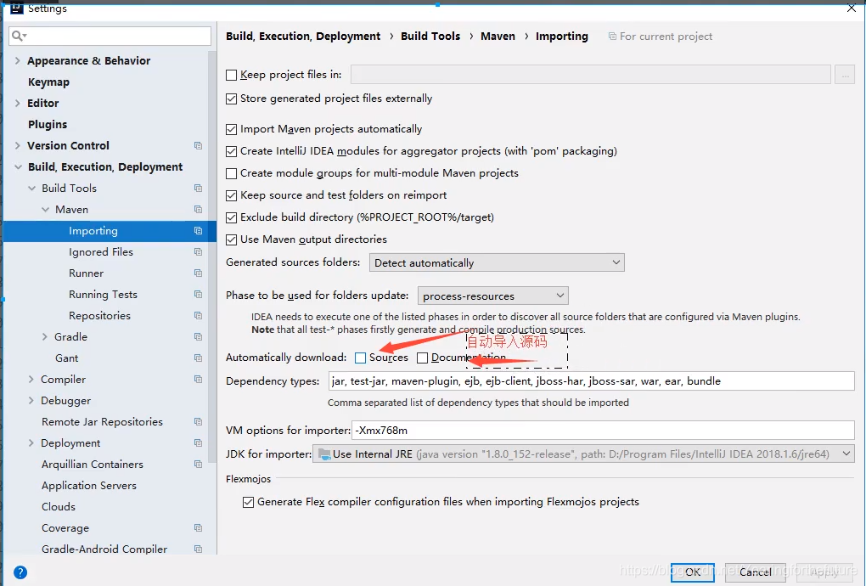Expand Version Control tree node
This screenshot has width=866, height=586.
tap(17, 146)
